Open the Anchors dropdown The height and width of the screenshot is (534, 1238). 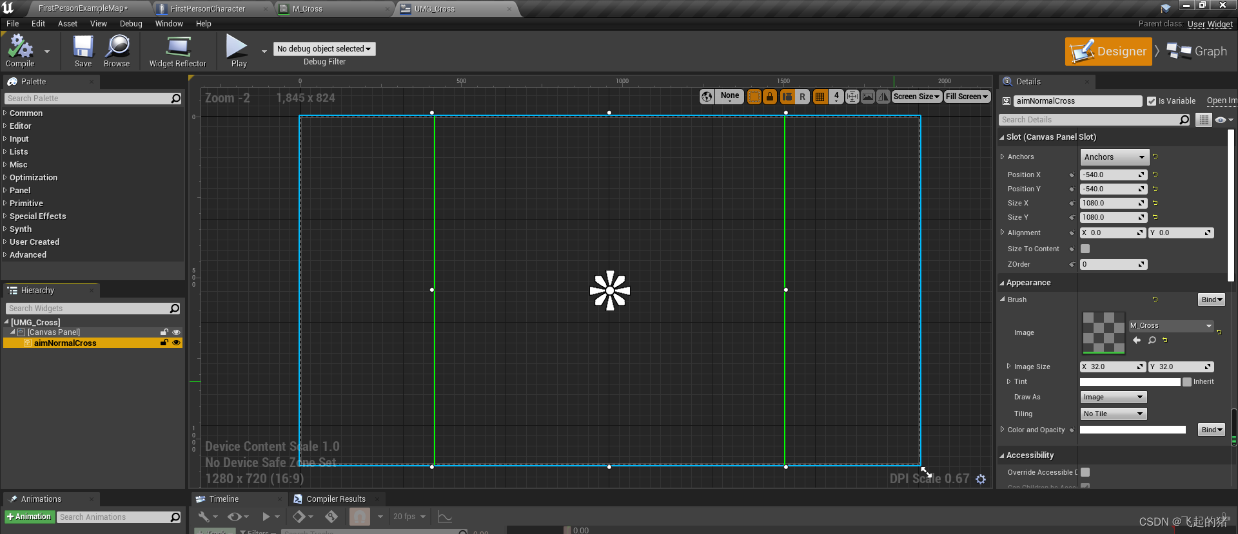click(x=1114, y=157)
